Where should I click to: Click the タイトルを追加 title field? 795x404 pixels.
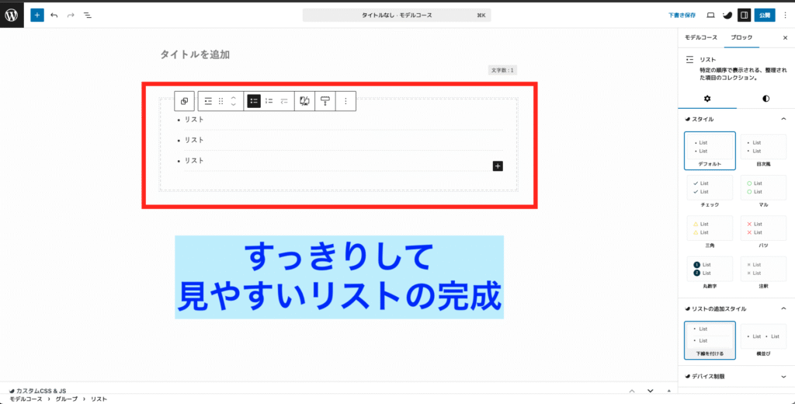point(195,54)
